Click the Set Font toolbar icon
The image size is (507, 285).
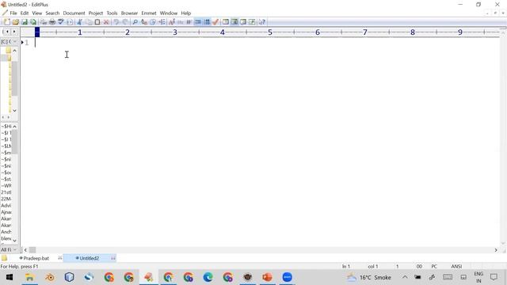[172, 22]
